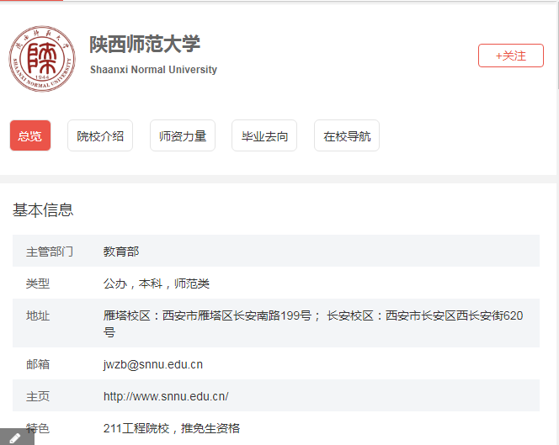Click the 公办，本科，师范类 value

click(x=156, y=283)
